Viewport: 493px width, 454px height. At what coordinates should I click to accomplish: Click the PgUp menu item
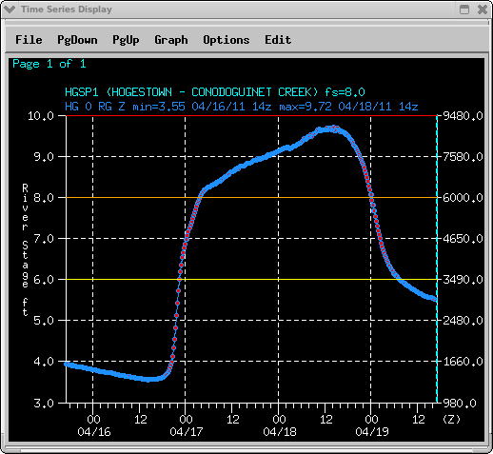point(126,40)
